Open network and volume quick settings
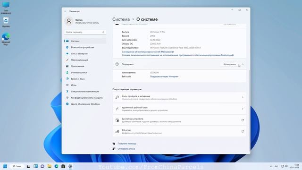 point(284,166)
